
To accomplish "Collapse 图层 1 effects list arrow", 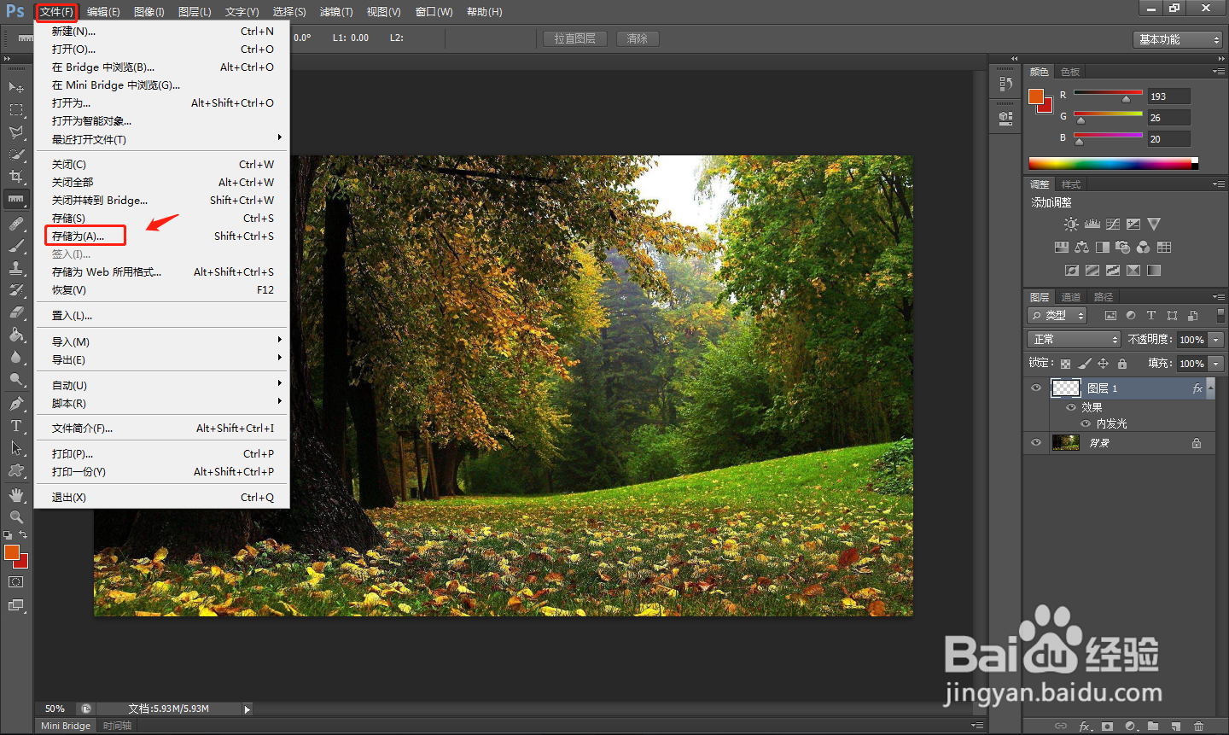I will point(1210,388).
